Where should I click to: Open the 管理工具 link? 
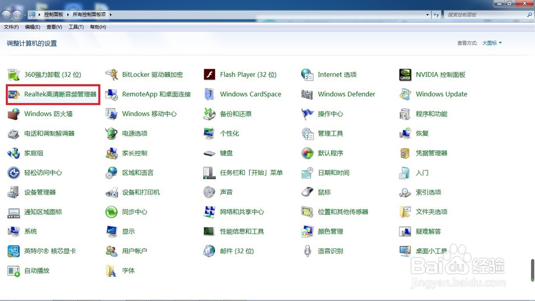click(331, 133)
